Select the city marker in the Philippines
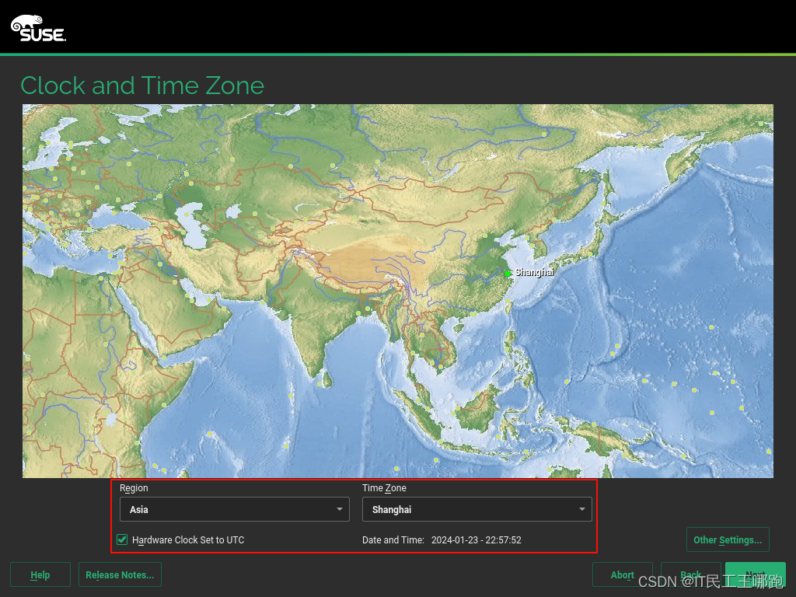This screenshot has height=597, width=796. pyautogui.click(x=505, y=348)
